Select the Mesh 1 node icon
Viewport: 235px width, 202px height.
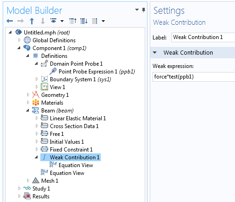click(36, 180)
